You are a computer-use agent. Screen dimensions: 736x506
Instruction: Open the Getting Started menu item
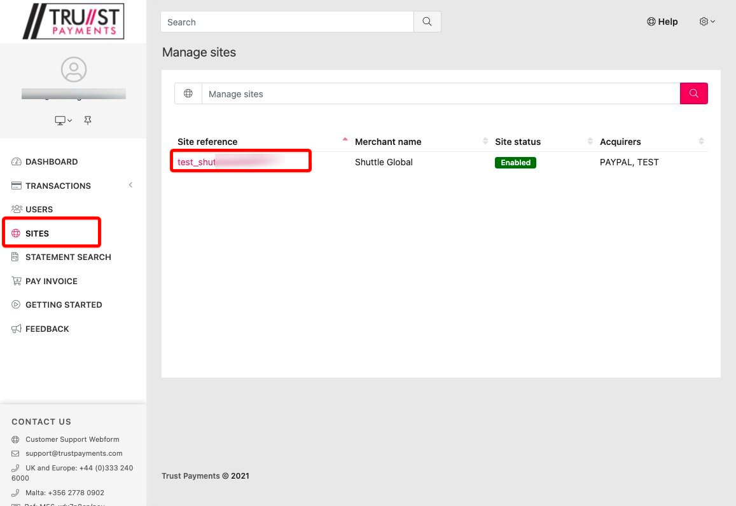coord(64,305)
